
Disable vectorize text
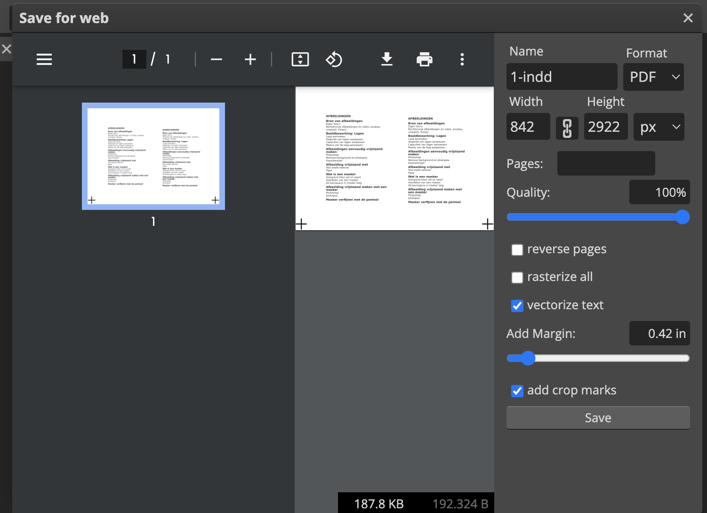click(x=517, y=305)
